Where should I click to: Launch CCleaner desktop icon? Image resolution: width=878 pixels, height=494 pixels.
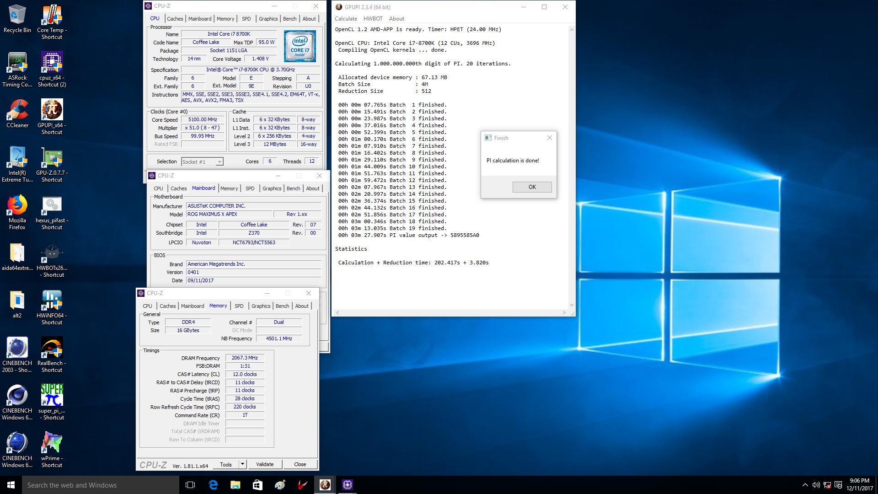(17, 113)
